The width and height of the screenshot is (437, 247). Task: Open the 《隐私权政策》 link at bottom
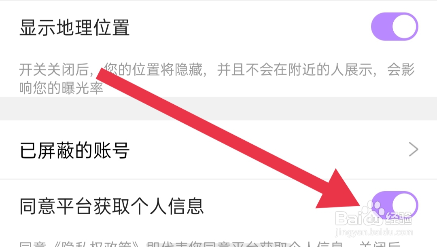point(95,244)
